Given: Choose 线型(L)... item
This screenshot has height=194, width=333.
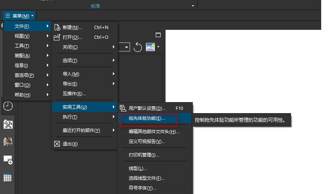Looking at the screenshot, I should click(155, 168).
